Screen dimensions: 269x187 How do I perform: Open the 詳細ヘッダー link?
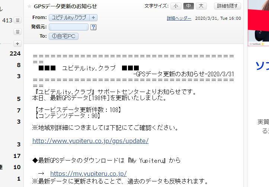(179, 18)
